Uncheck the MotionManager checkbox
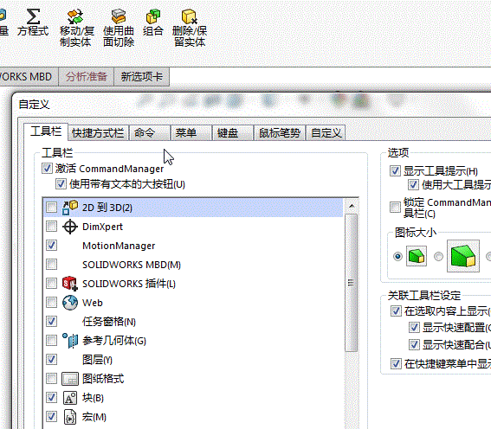Image resolution: width=491 pixels, height=429 pixels. click(51, 246)
